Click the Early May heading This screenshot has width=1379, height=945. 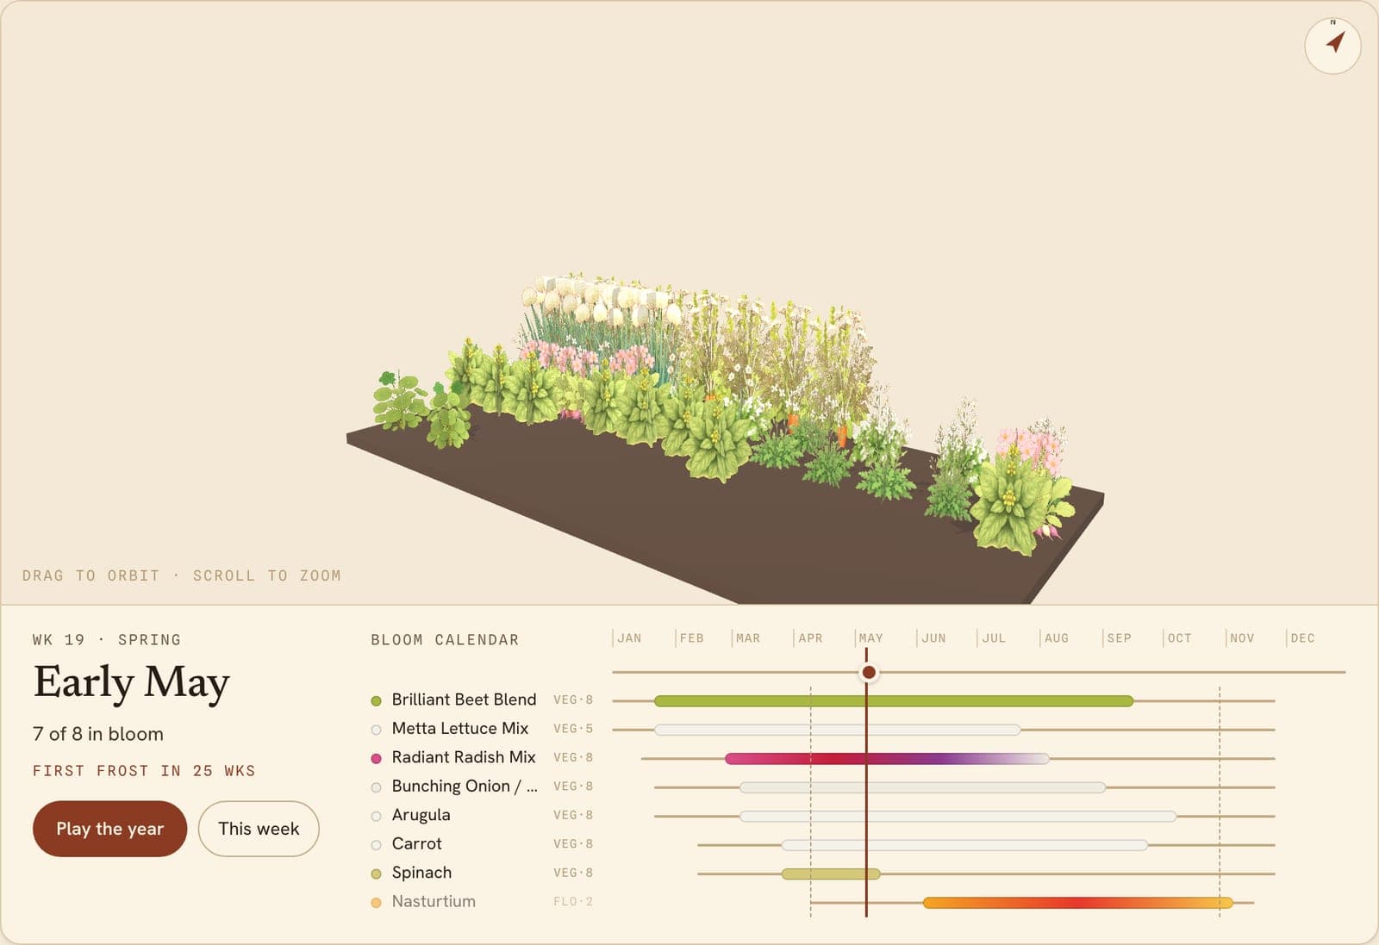[132, 683]
